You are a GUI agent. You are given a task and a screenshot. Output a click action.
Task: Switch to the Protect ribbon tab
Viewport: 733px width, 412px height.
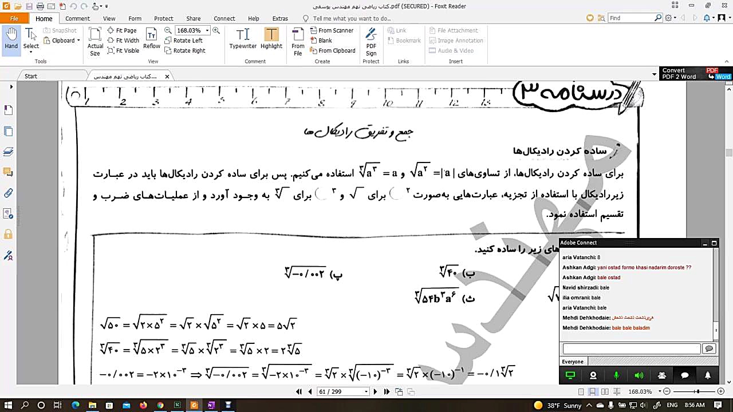click(x=164, y=18)
